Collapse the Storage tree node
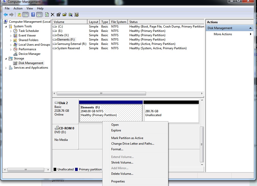This screenshot has height=186, width=257. (x=6, y=59)
